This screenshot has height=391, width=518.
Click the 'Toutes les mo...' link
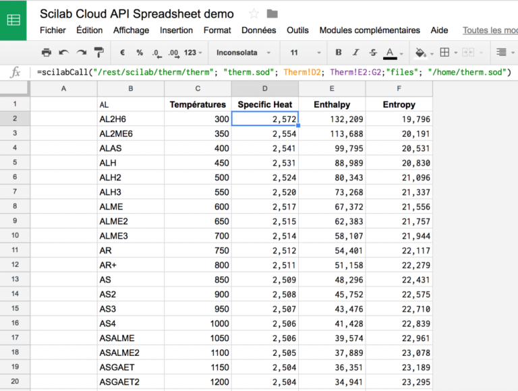[x=490, y=30]
